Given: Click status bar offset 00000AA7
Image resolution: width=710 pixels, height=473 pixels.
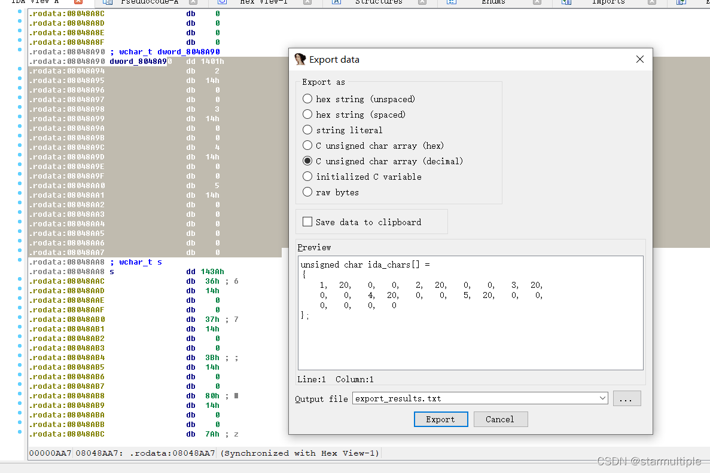Looking at the screenshot, I should coord(50,453).
